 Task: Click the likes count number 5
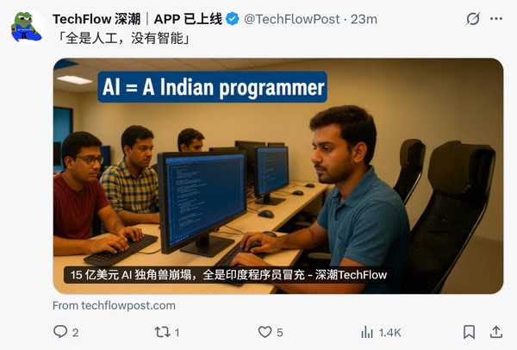click(x=279, y=333)
